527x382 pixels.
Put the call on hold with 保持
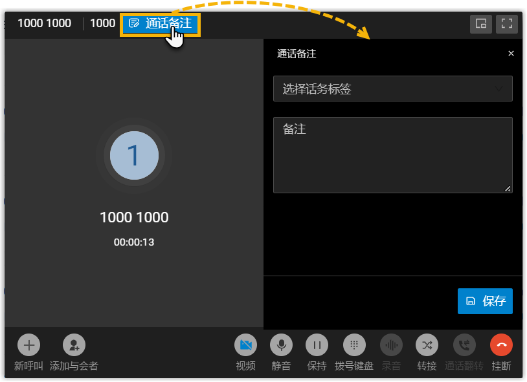coord(317,345)
